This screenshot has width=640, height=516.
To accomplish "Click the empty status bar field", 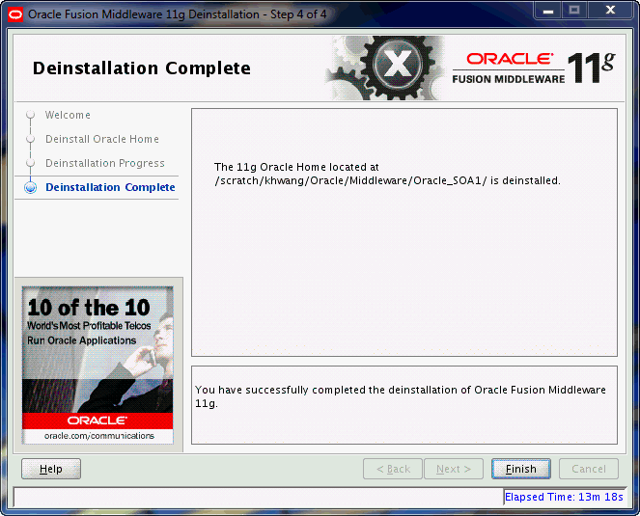I will tap(259, 497).
